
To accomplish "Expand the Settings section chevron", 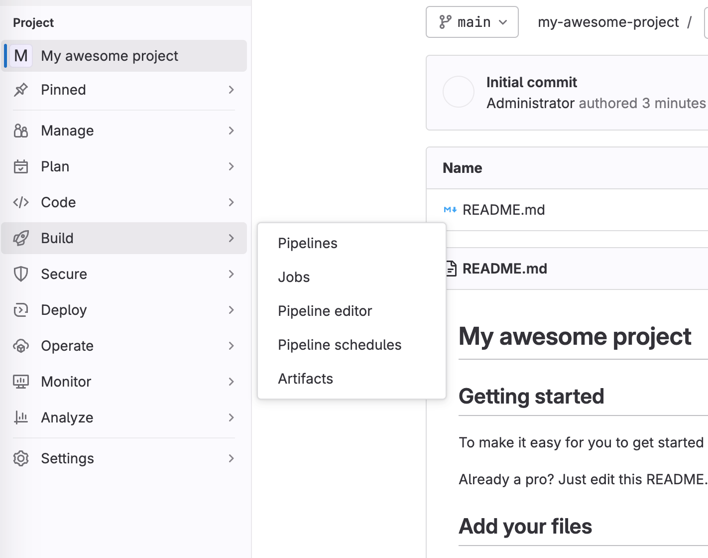I will point(231,458).
